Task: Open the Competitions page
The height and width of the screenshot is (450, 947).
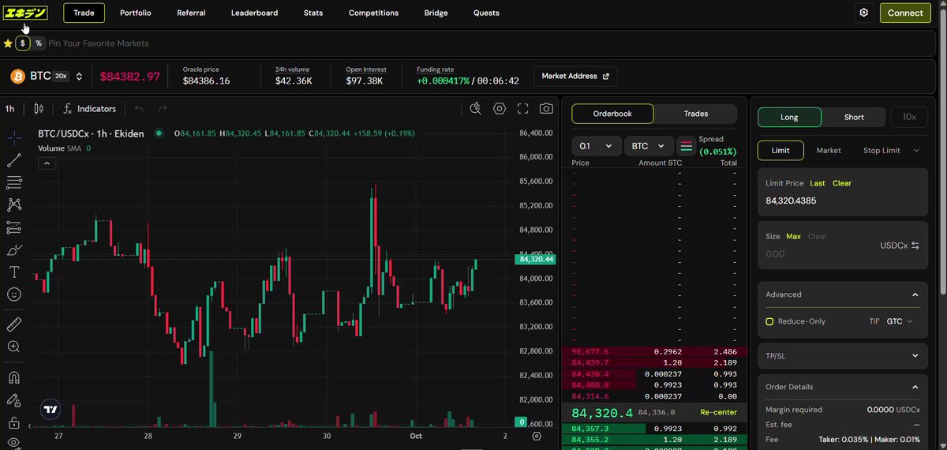Action: [373, 13]
